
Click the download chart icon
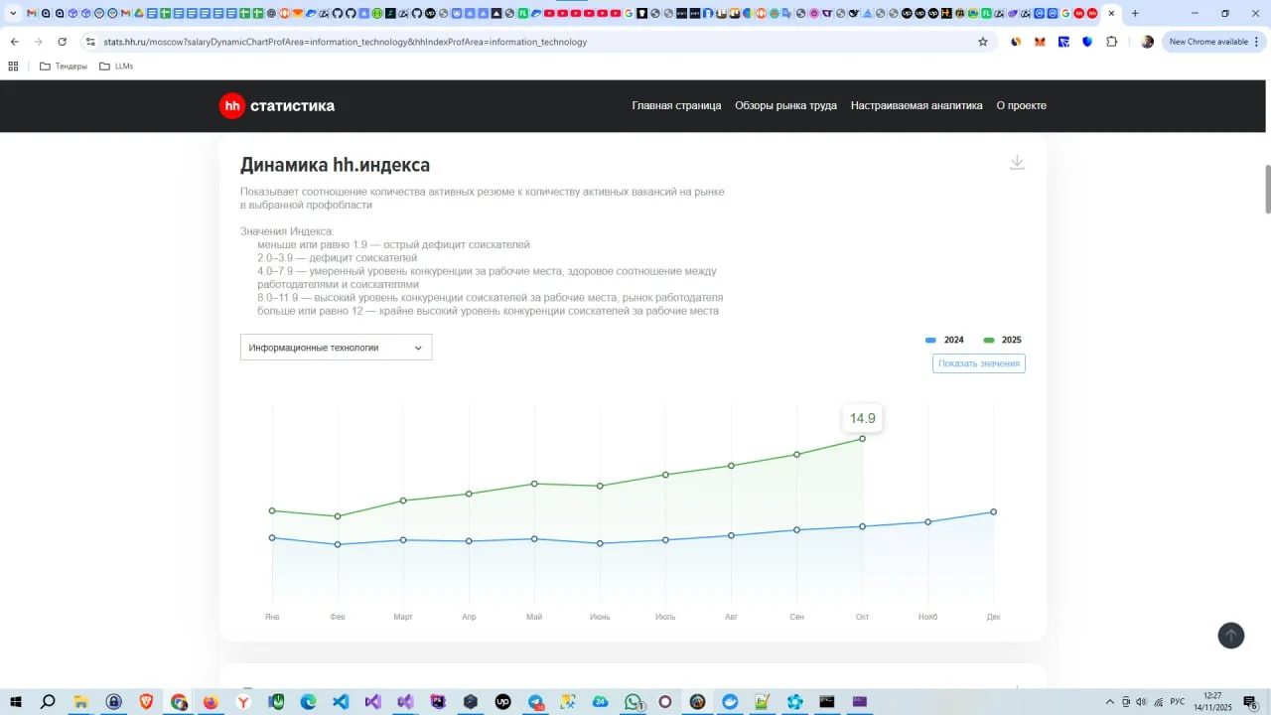1017,163
